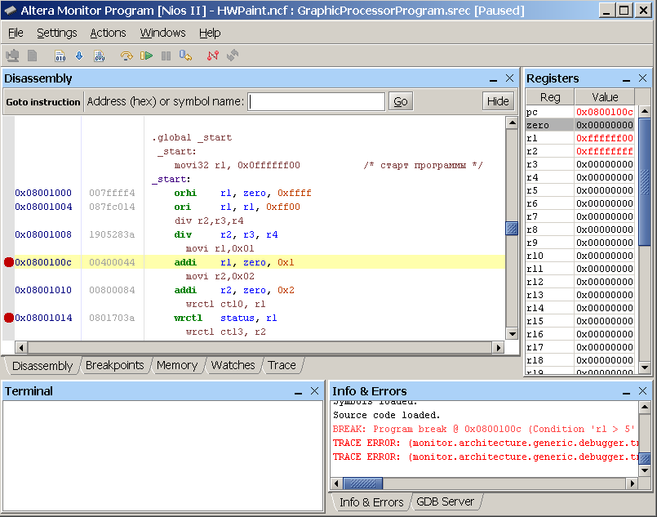This screenshot has width=657, height=517.
Task: Open the GDB Server tab
Action: pos(445,501)
